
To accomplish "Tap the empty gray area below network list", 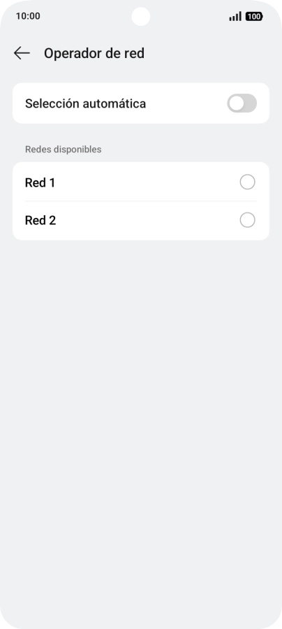I will [x=141, y=401].
